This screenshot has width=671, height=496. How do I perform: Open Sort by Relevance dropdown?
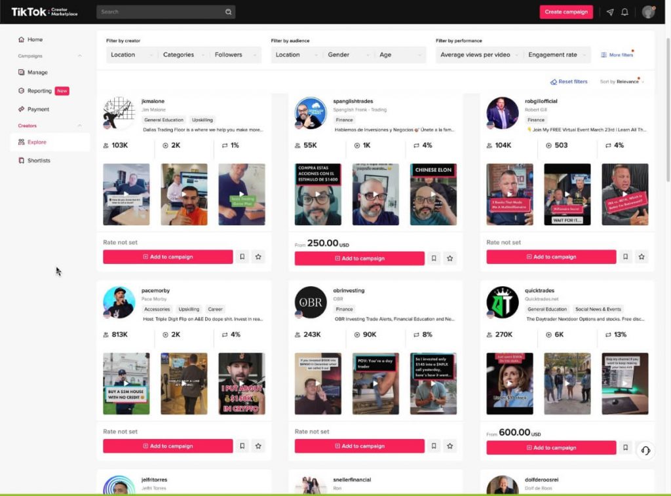(622, 82)
